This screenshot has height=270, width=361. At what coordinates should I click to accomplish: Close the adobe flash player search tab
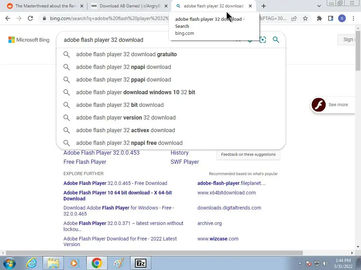coord(250,6)
